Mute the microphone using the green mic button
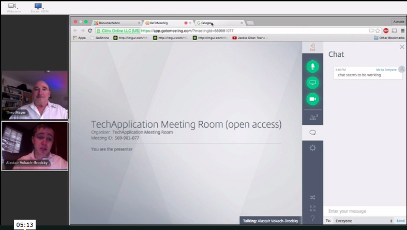Image resolution: width=407 pixels, height=230 pixels. 312,67
